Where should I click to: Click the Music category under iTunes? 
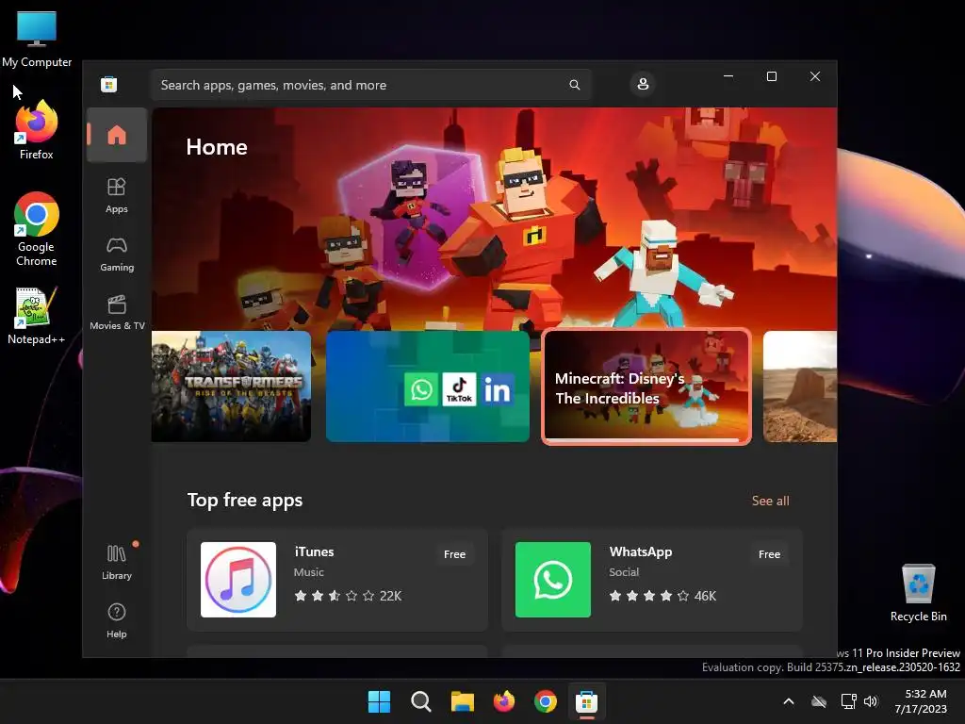[x=308, y=572]
